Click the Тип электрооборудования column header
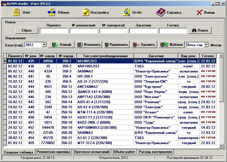The width and height of the screenshot is (227, 162). pyautogui.click(x=105, y=56)
